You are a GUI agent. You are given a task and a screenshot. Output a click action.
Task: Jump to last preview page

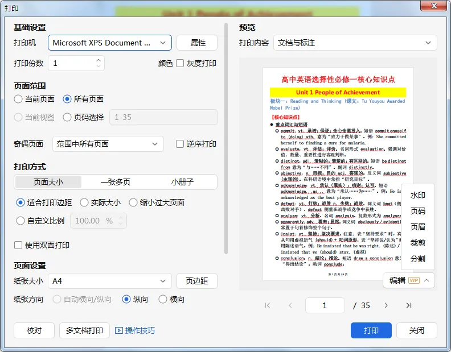(x=409, y=305)
